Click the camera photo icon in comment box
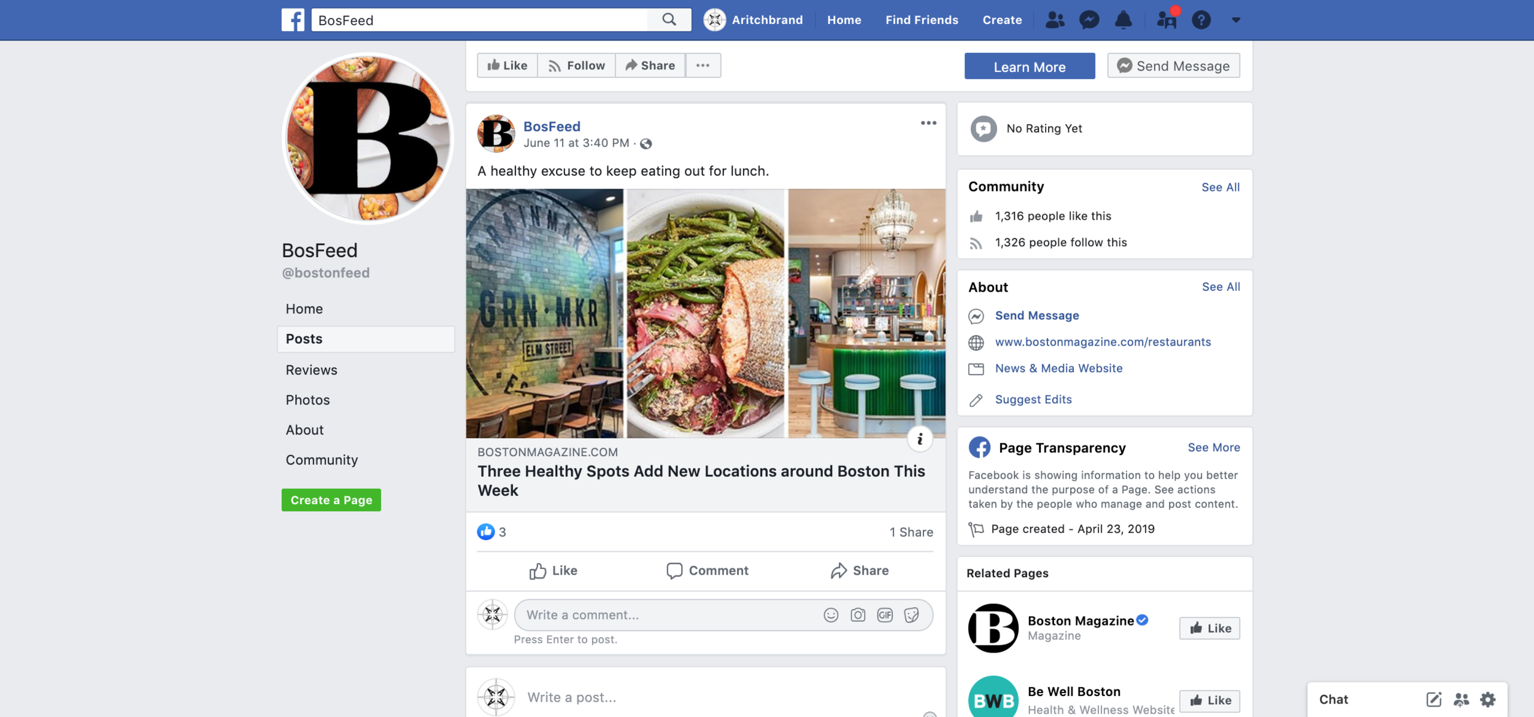 pyautogui.click(x=858, y=615)
